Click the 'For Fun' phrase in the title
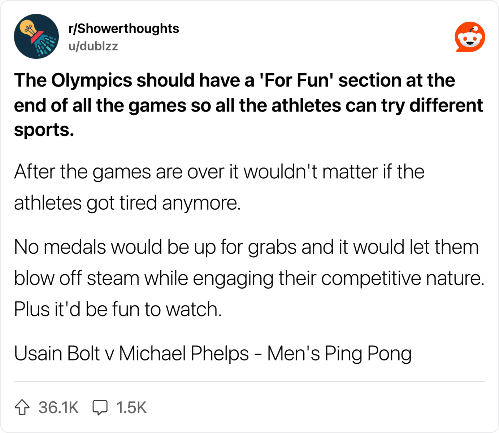The image size is (499, 433). (296, 80)
